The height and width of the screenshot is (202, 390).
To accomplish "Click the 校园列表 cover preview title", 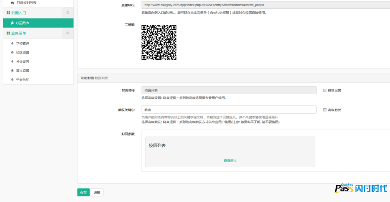I will [x=157, y=145].
